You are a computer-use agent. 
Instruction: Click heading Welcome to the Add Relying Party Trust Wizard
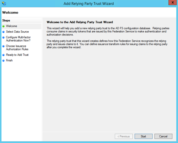(x=80, y=22)
